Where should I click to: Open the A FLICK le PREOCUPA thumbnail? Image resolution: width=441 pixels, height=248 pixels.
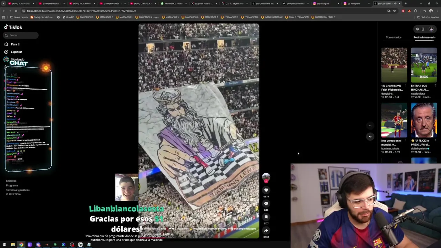424,120
